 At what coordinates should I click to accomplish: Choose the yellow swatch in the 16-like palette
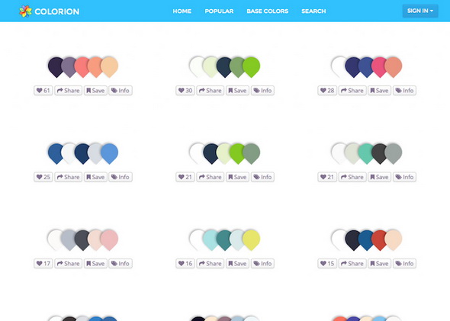click(x=252, y=240)
